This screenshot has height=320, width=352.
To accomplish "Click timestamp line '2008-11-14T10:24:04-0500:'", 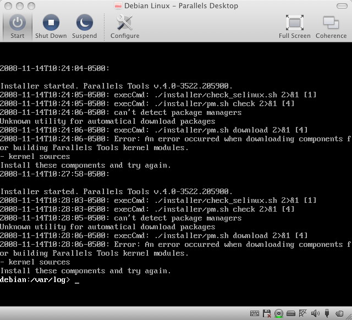I will click(54, 68).
